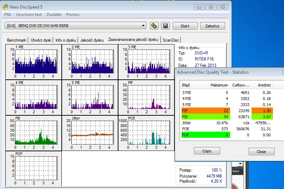Click the Jitter graph

[x=90, y=133]
